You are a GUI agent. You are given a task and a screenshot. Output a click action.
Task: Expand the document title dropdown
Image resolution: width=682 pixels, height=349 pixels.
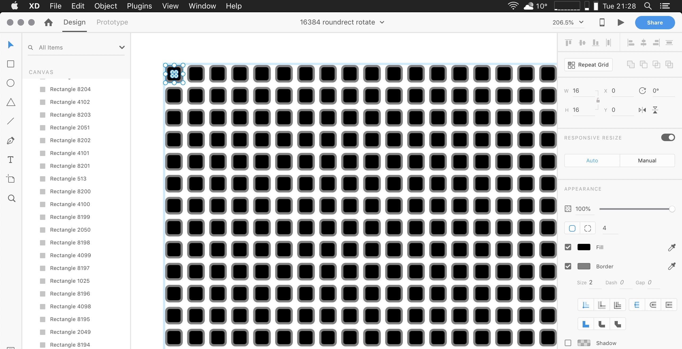(x=382, y=22)
